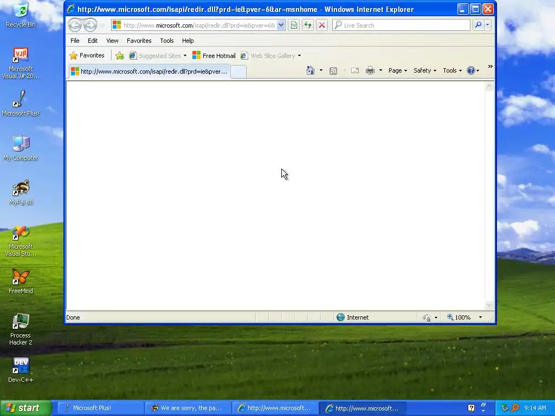
Task: Click the help question mark tray icon
Action: pyautogui.click(x=471, y=408)
